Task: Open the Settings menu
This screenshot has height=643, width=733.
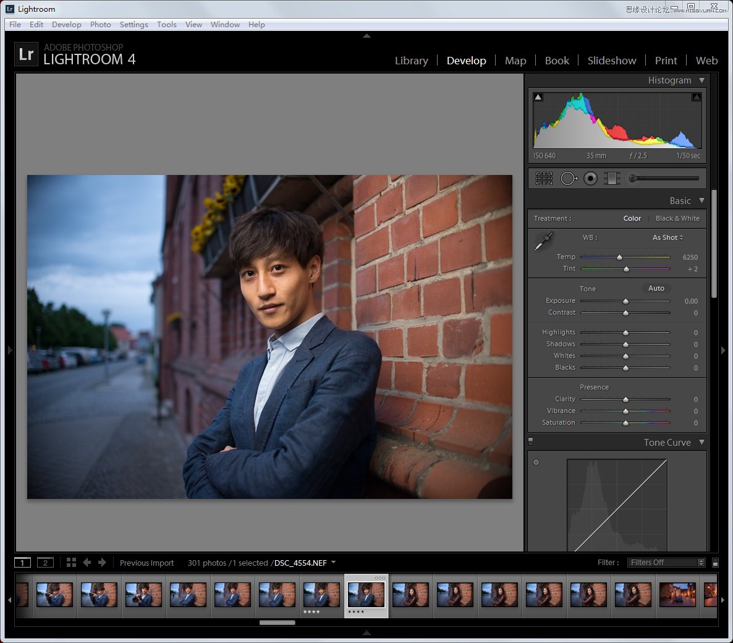Action: [133, 25]
